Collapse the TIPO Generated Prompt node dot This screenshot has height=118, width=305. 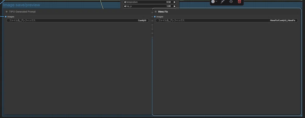point(7,12)
